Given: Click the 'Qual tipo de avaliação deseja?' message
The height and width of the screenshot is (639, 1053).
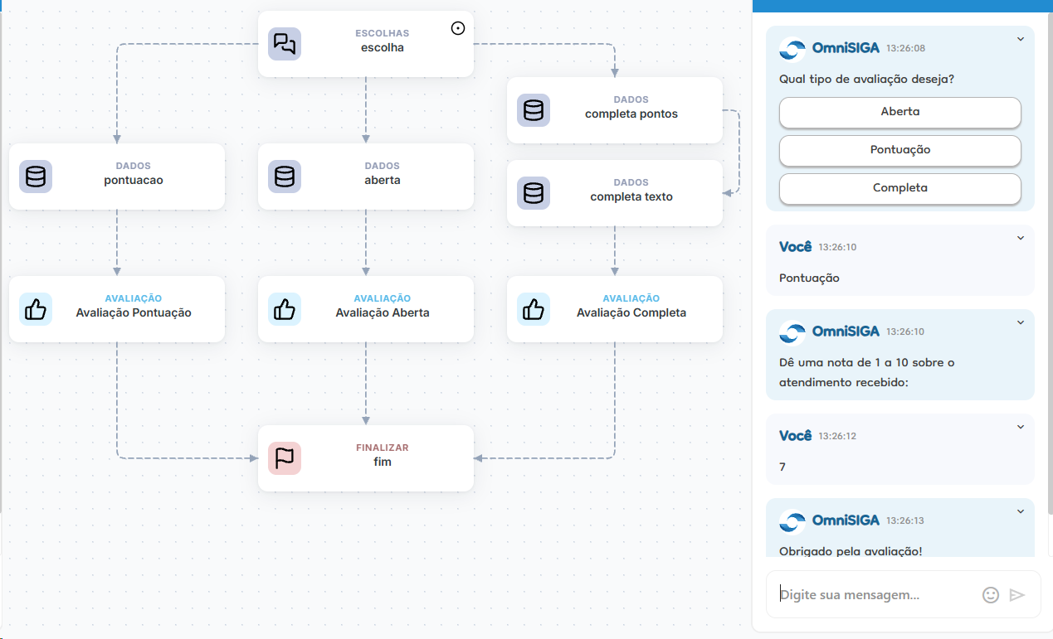Looking at the screenshot, I should click(866, 80).
